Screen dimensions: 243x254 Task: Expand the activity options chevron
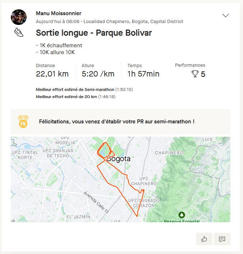(226, 16)
